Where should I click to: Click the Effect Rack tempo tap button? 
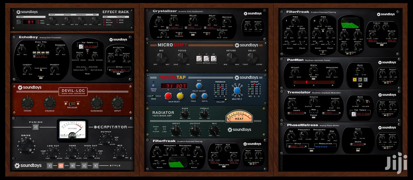click(x=19, y=22)
